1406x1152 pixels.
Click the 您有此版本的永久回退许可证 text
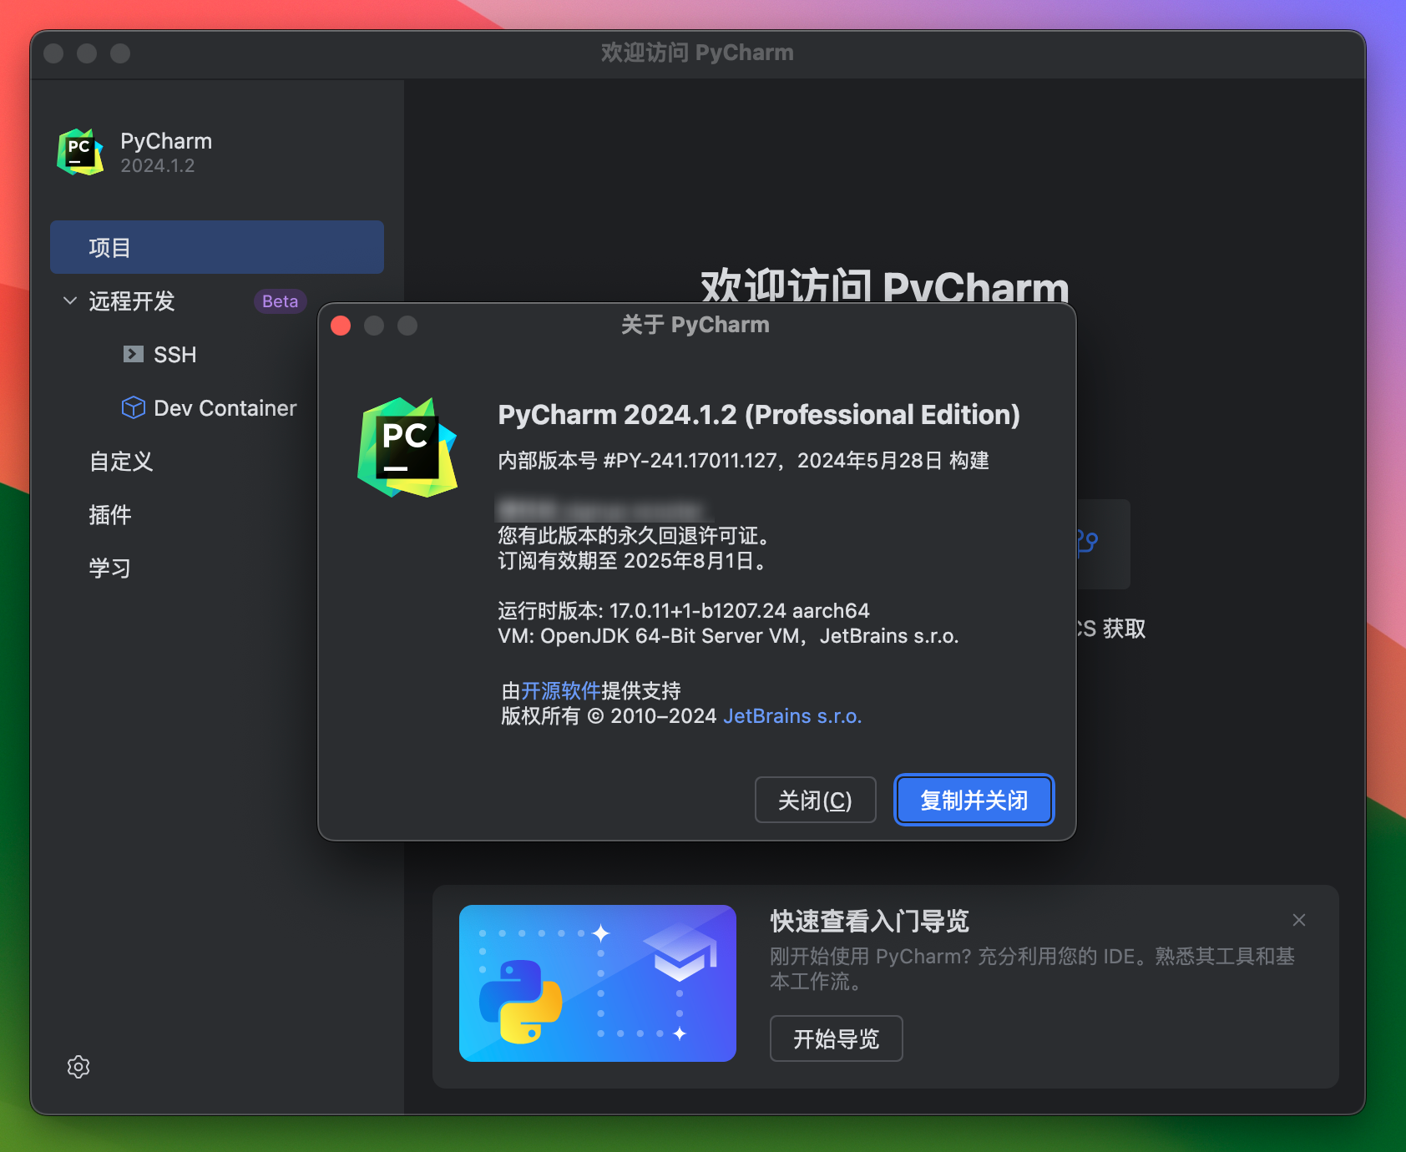point(634,535)
